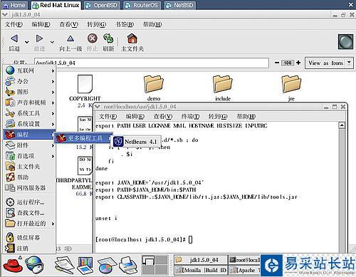Open terminal 终端(T) menu

pyautogui.click(x=190, y=116)
